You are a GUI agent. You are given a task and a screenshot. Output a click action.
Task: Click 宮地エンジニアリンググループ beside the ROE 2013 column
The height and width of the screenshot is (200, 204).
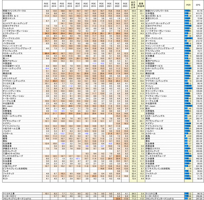pyautogui.click(x=17, y=49)
